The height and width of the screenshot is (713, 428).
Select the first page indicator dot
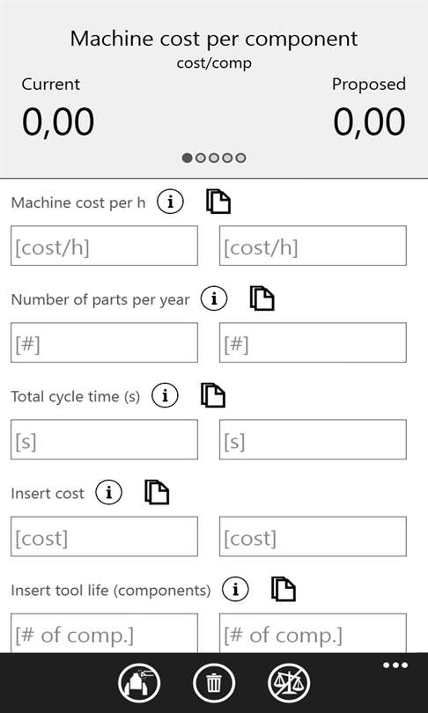coord(188,158)
